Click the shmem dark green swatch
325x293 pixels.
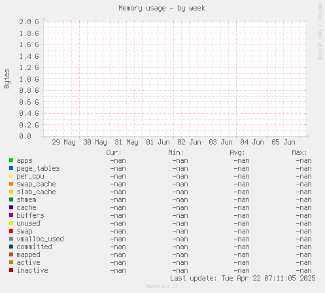11,199
